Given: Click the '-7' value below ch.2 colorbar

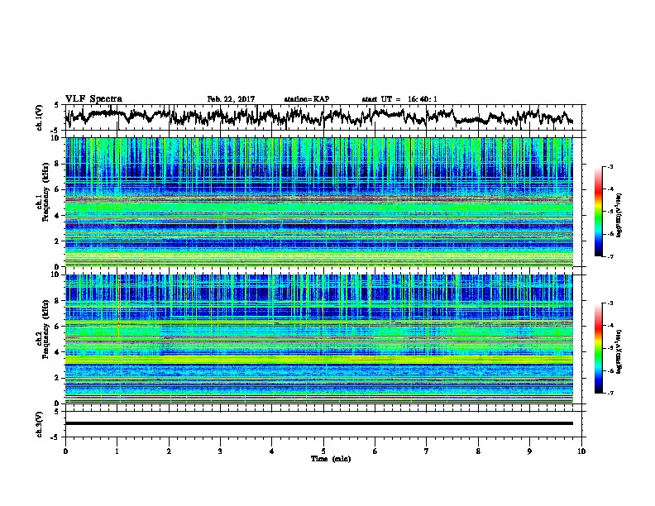Looking at the screenshot, I should [610, 393].
